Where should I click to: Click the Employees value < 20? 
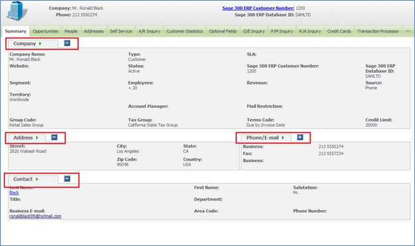133,88
